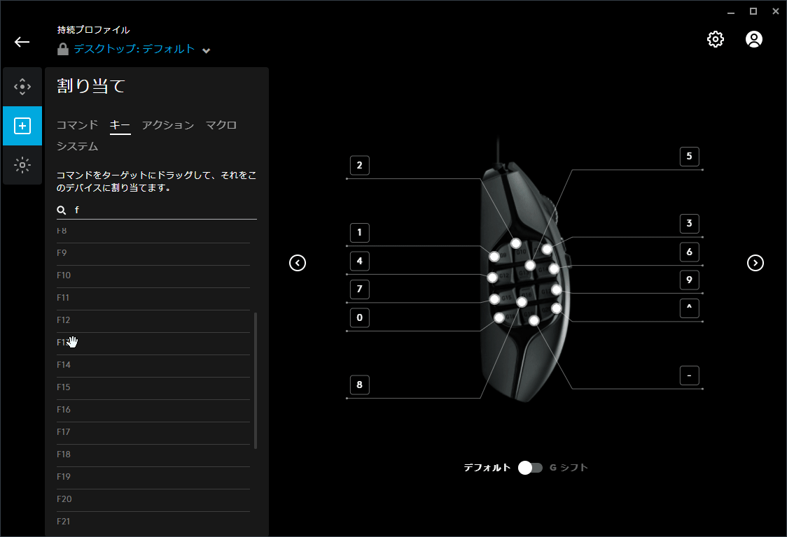This screenshot has height=537, width=787.
Task: Go to next mouse view arrow
Action: (x=755, y=263)
